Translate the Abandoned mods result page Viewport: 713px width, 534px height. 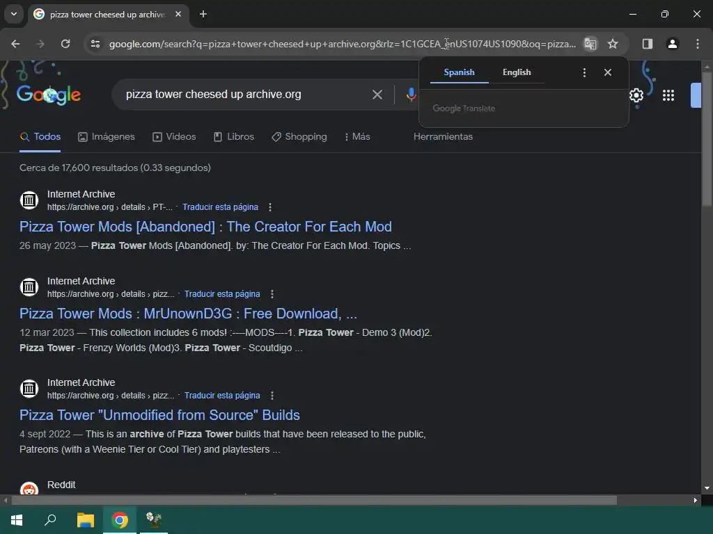[220, 207]
